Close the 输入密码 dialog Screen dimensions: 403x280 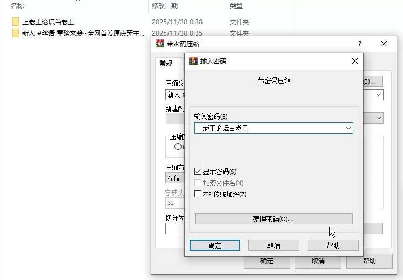[355, 61]
